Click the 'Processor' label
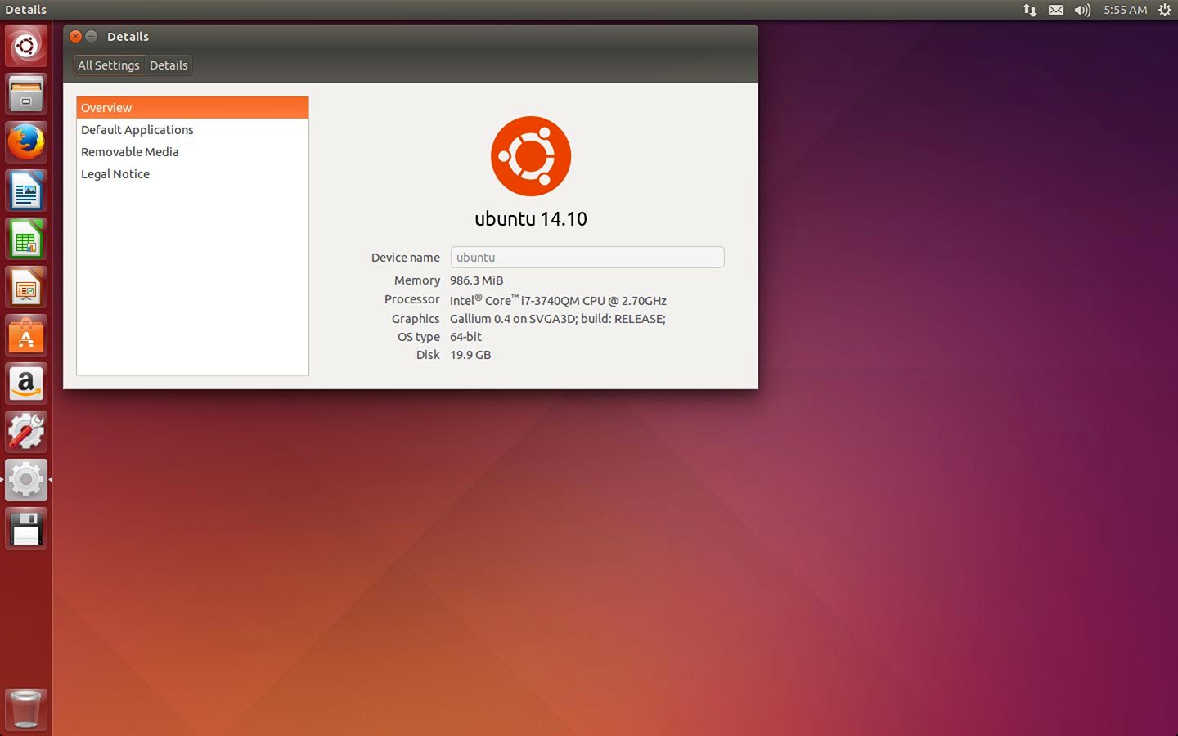 pos(412,299)
